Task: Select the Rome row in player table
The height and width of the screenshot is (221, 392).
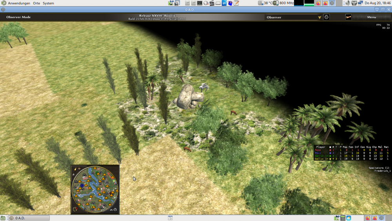Action: click(352, 150)
